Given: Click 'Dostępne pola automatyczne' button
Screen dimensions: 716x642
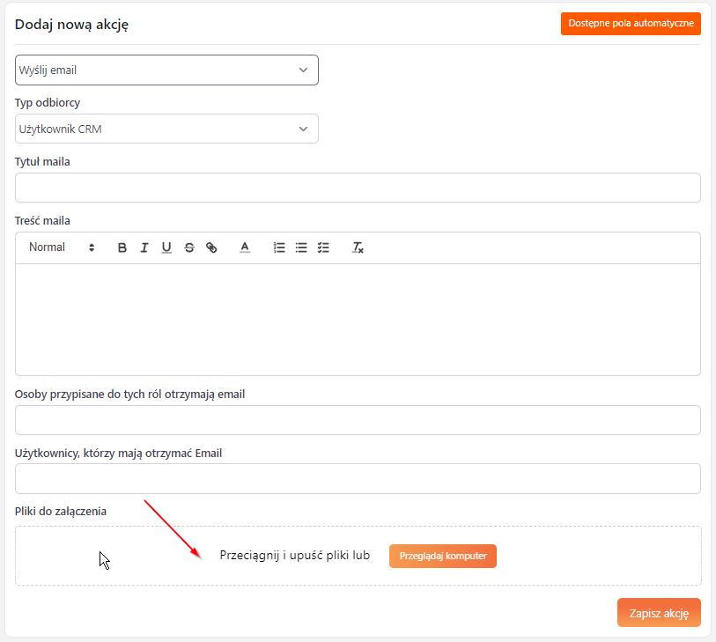Looking at the screenshot, I should (x=631, y=24).
